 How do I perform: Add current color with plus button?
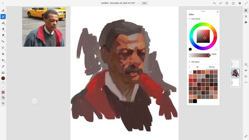pyautogui.click(x=191, y=72)
